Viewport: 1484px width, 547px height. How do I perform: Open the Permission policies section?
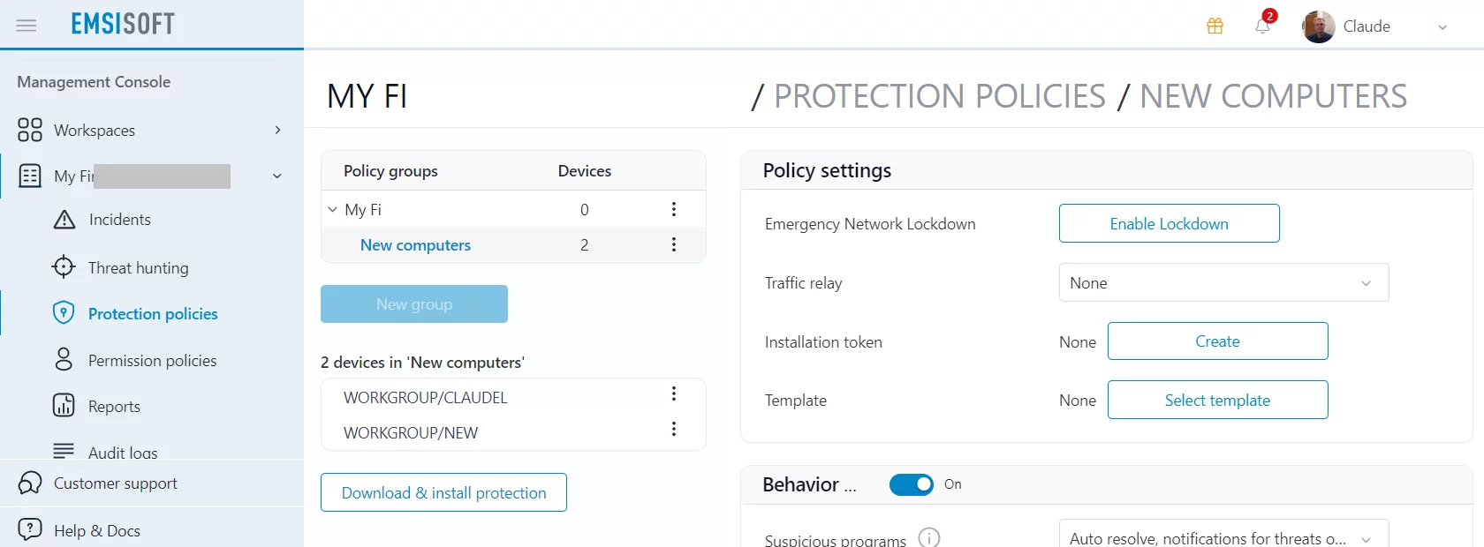click(152, 359)
